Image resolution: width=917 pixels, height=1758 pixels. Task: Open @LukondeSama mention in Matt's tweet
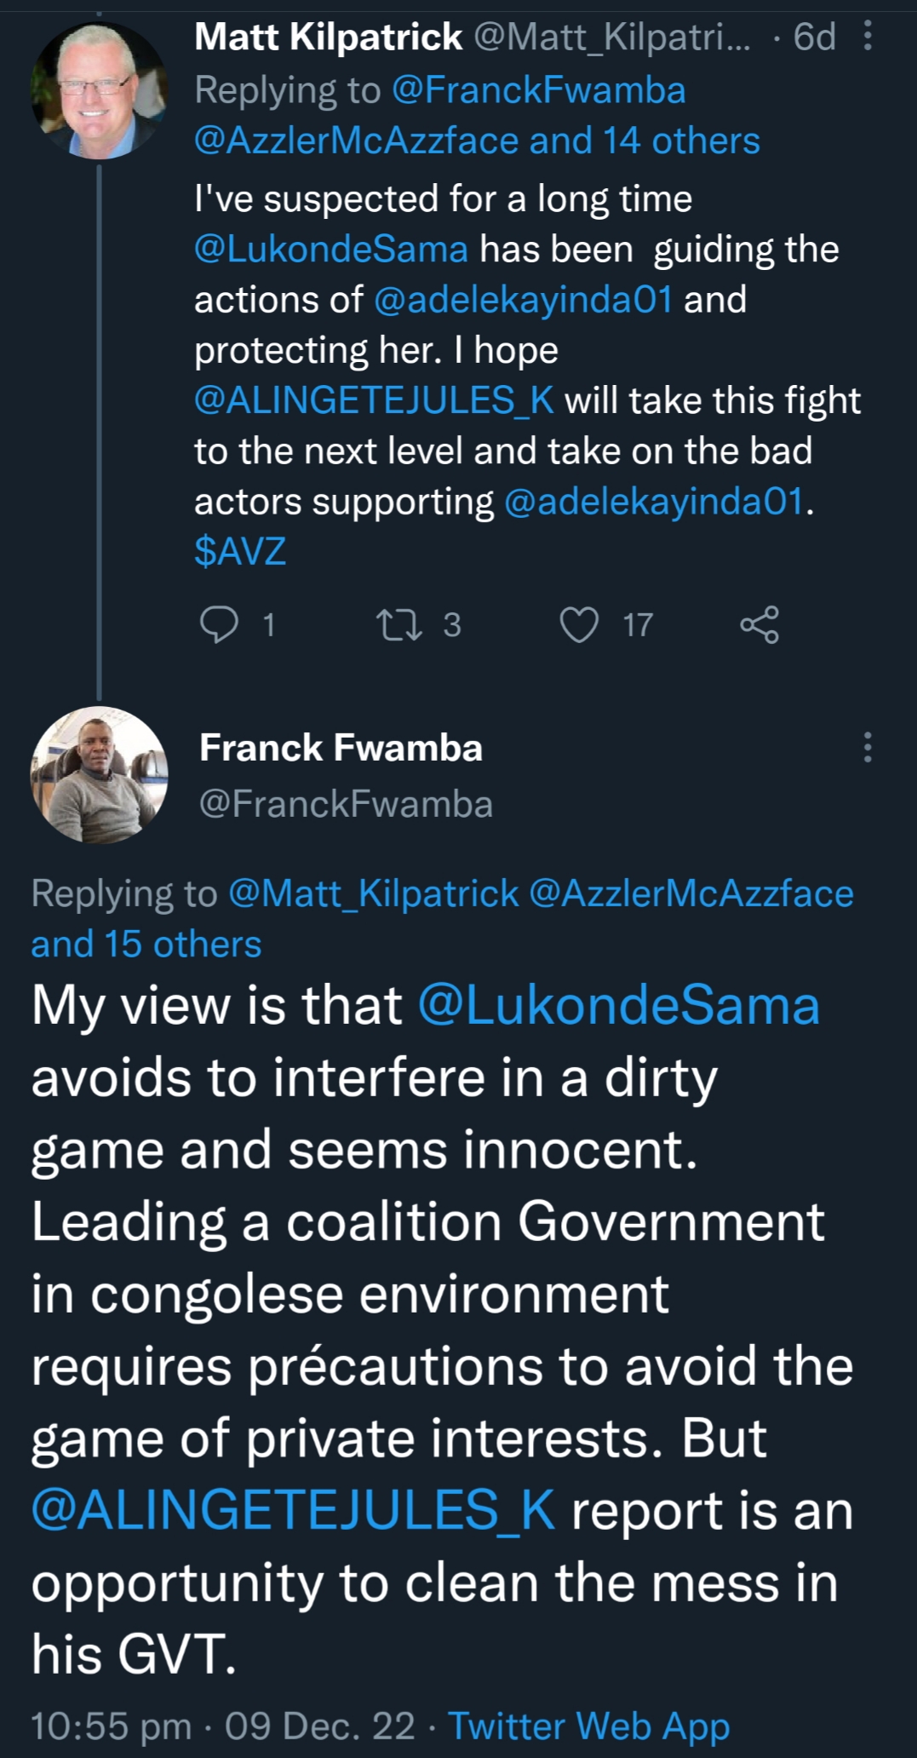point(331,250)
